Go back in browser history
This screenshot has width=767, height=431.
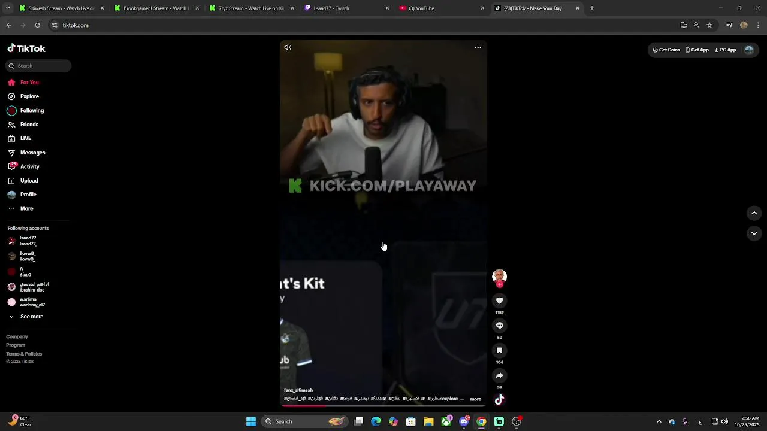pyautogui.click(x=9, y=25)
